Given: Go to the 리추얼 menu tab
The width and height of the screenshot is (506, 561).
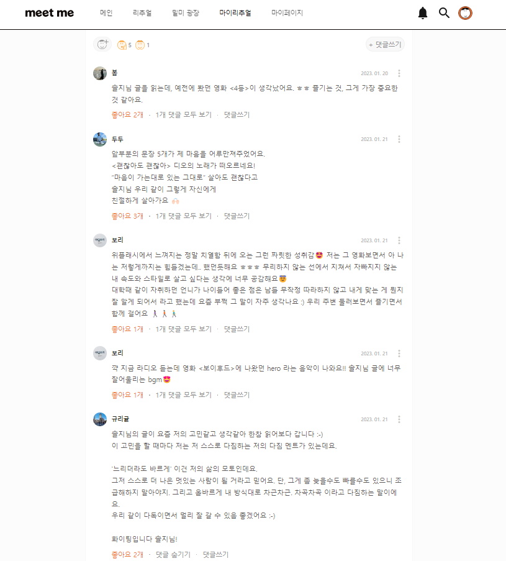Looking at the screenshot, I should coord(142,13).
